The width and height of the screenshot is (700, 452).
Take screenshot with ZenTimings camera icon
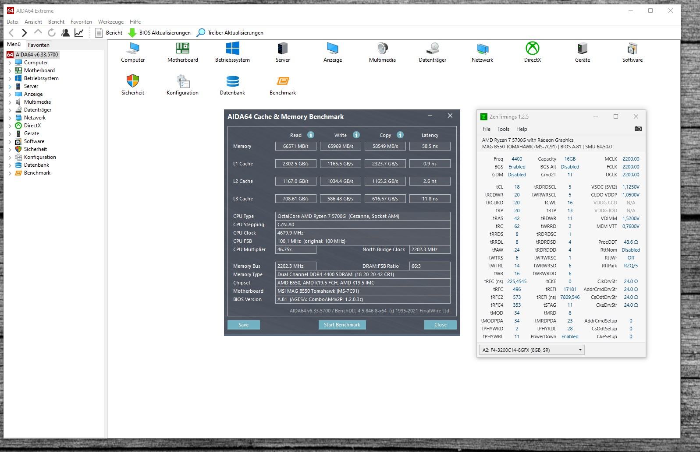tap(638, 129)
